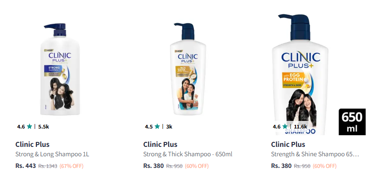
Task: Click the 5.5k review count
Action: [x=44, y=127]
